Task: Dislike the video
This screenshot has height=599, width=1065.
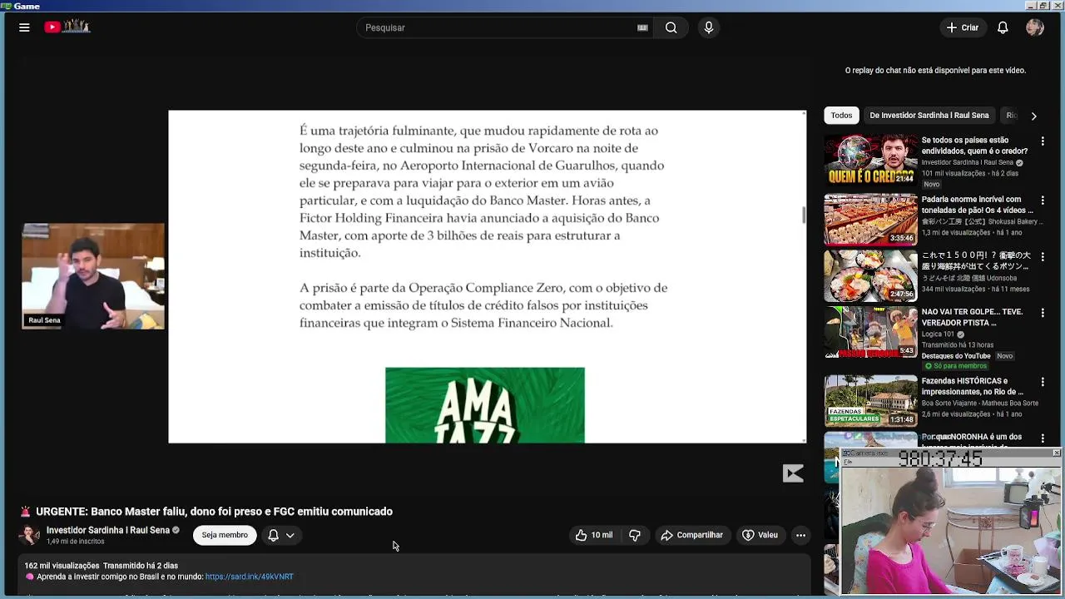Action: coord(635,535)
